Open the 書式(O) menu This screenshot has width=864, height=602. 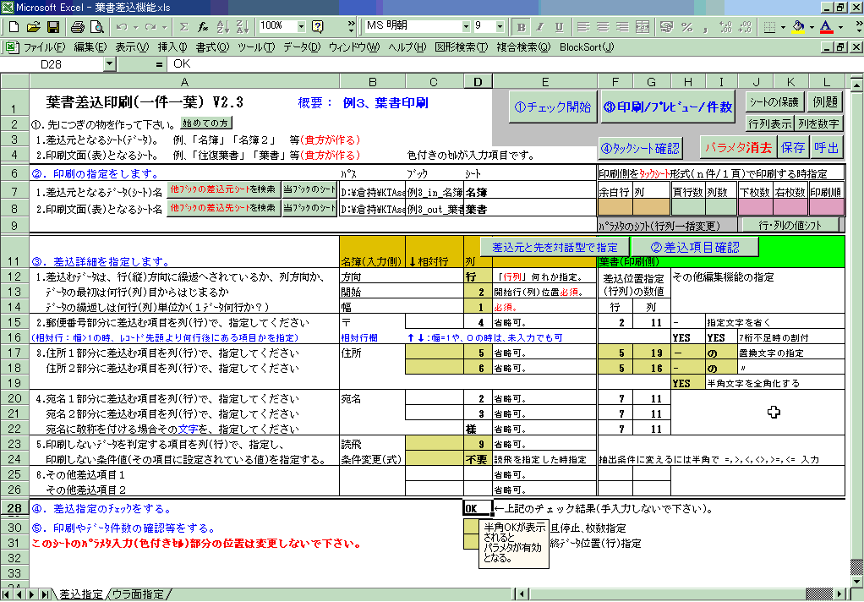212,47
